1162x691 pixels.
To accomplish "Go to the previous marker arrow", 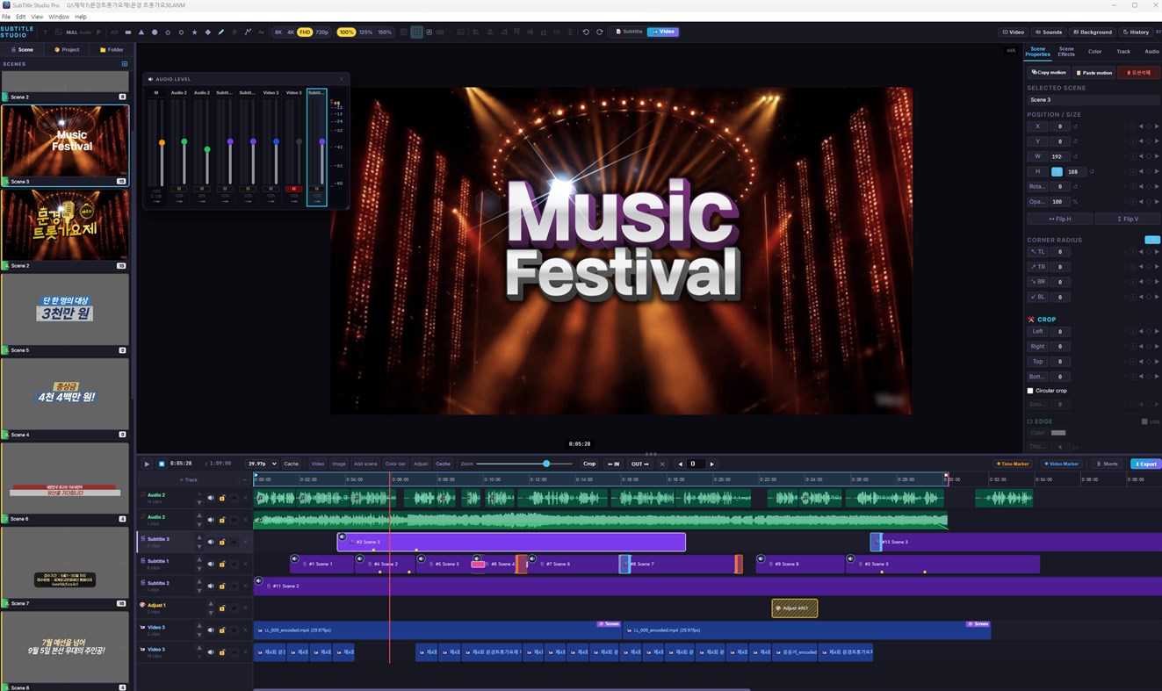I will pyautogui.click(x=680, y=464).
